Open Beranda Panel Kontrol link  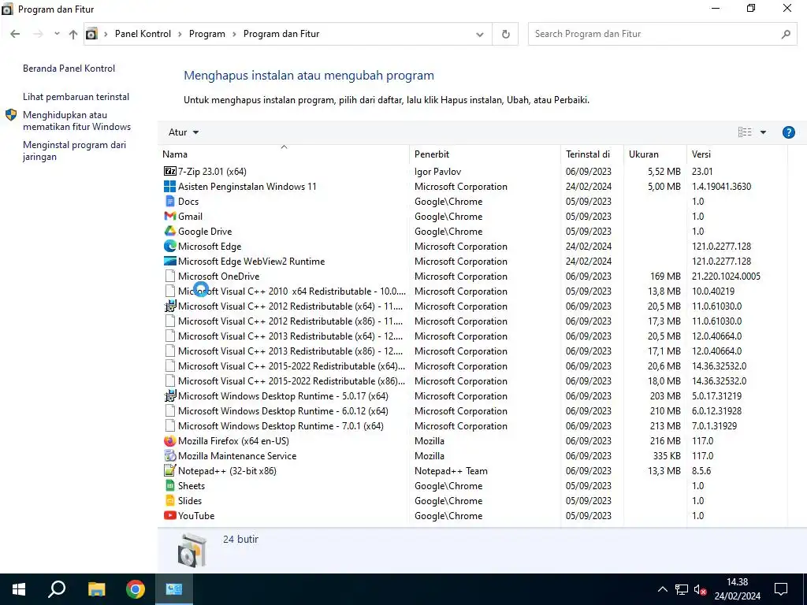69,69
